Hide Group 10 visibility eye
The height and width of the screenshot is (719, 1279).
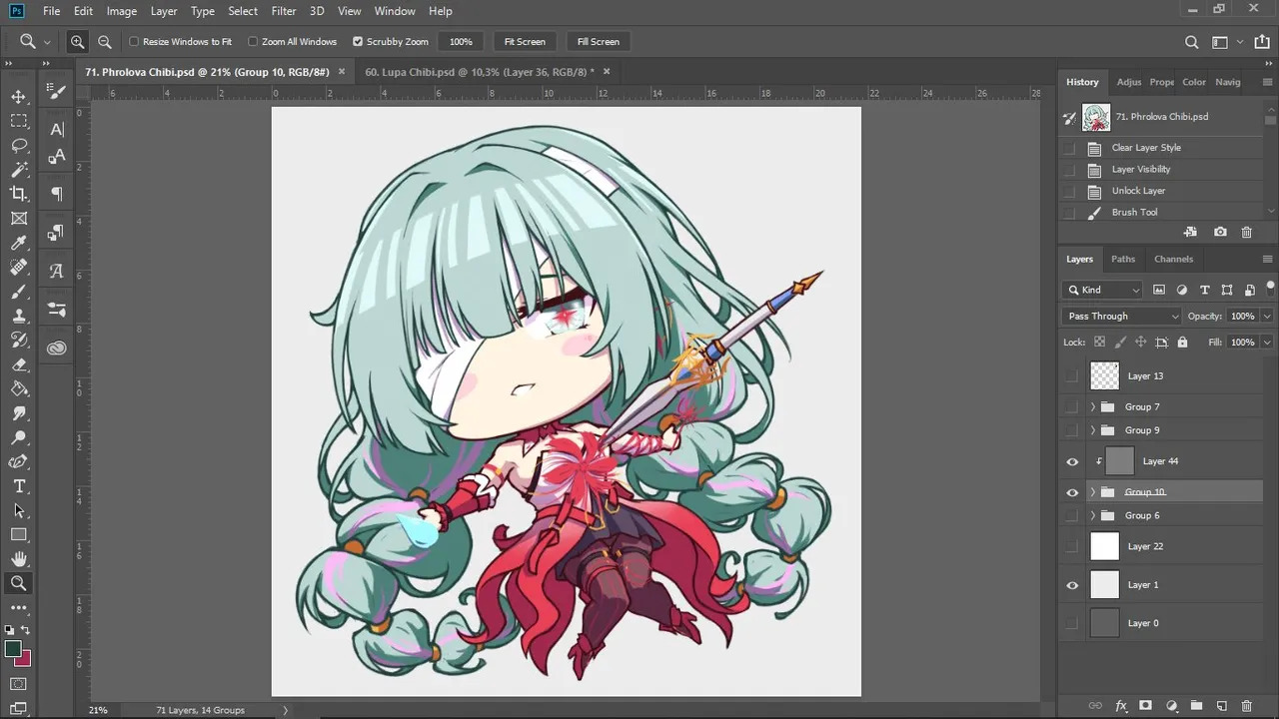coord(1072,492)
